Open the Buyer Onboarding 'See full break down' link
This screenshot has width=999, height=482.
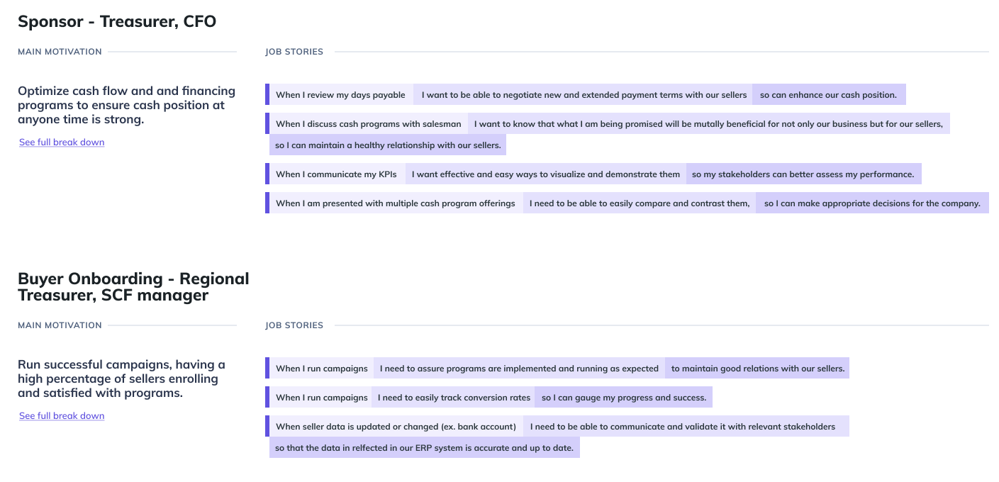coord(62,416)
